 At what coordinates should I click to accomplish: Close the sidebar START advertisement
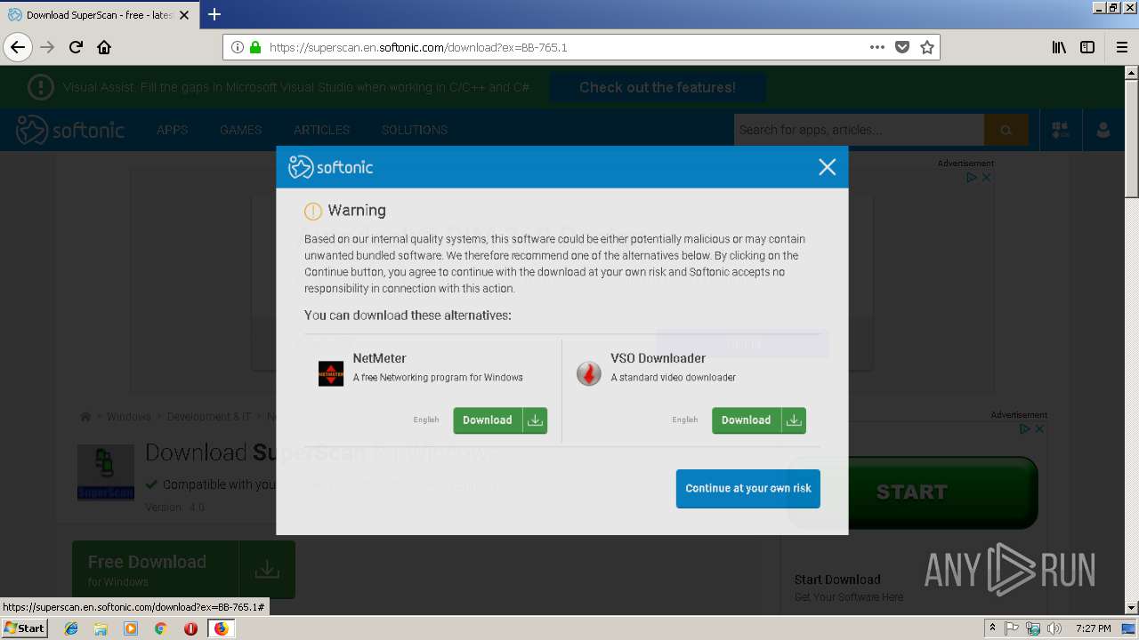click(x=1039, y=428)
